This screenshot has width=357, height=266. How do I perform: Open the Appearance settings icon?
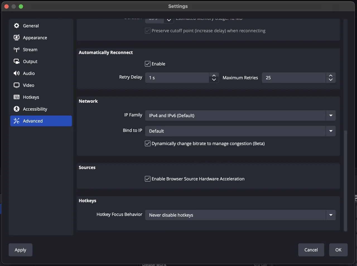pos(17,37)
